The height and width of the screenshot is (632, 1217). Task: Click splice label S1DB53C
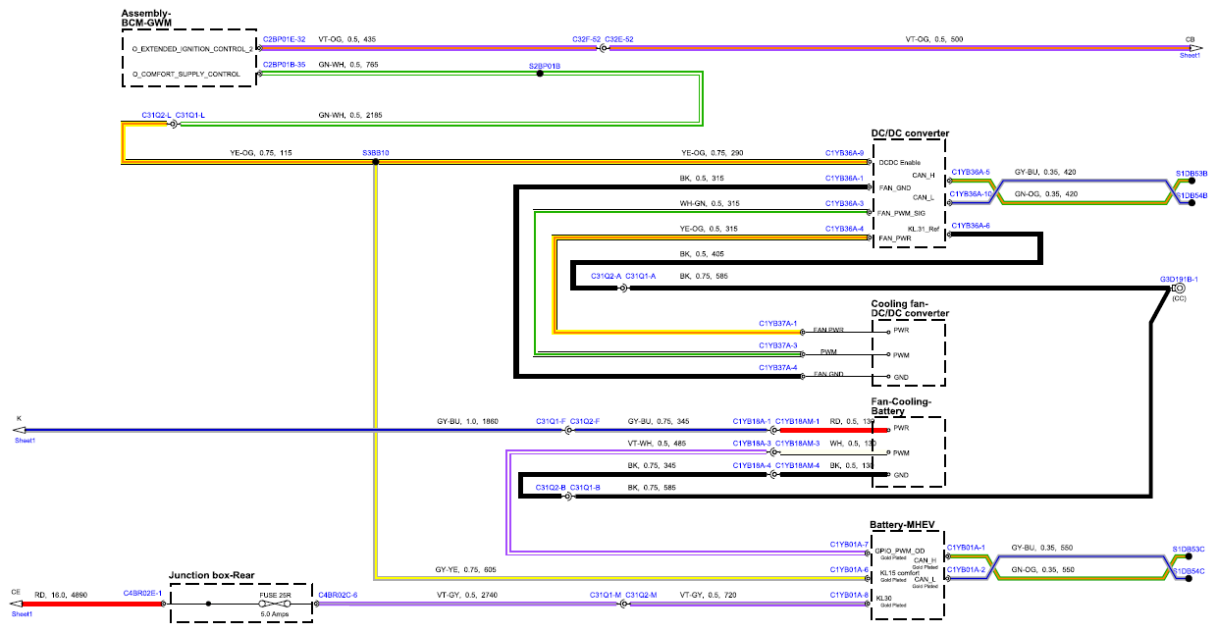coord(1188,548)
